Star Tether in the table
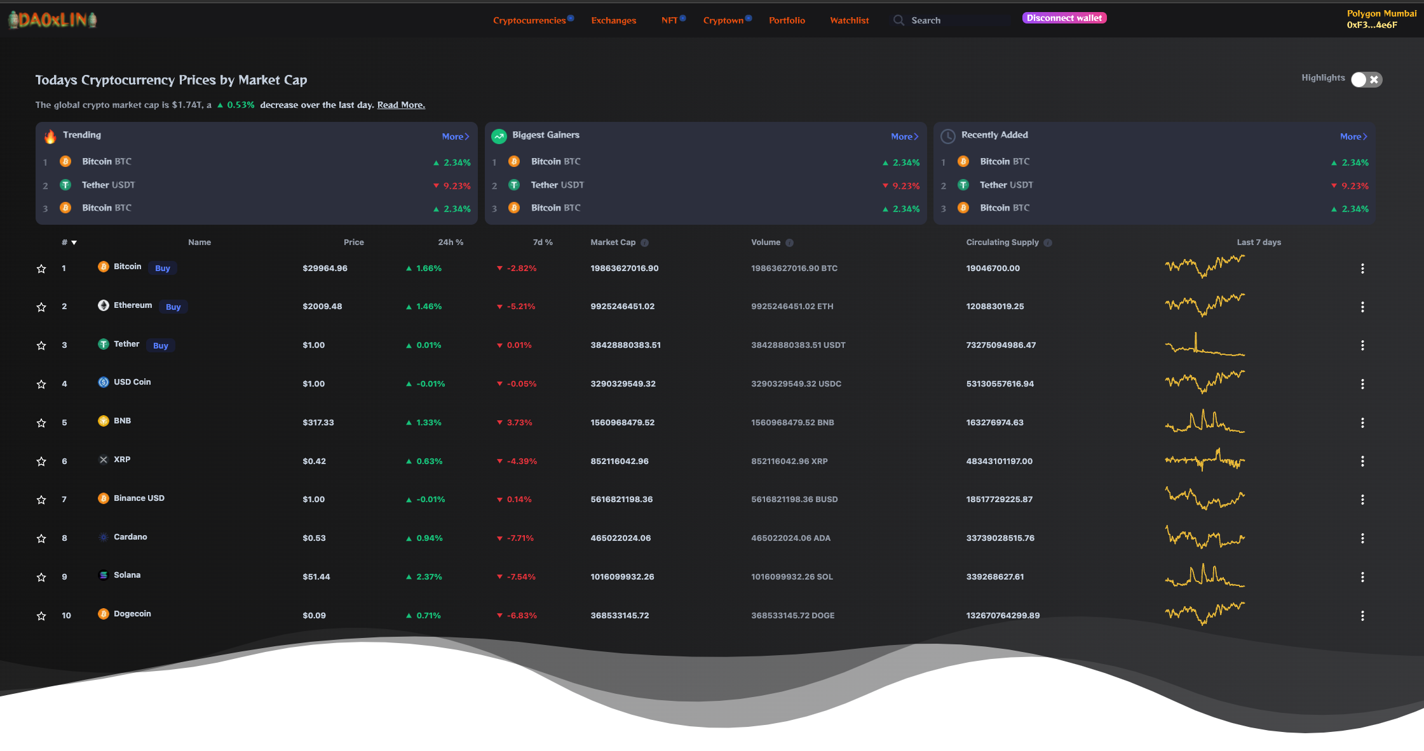The image size is (1424, 751). point(41,345)
